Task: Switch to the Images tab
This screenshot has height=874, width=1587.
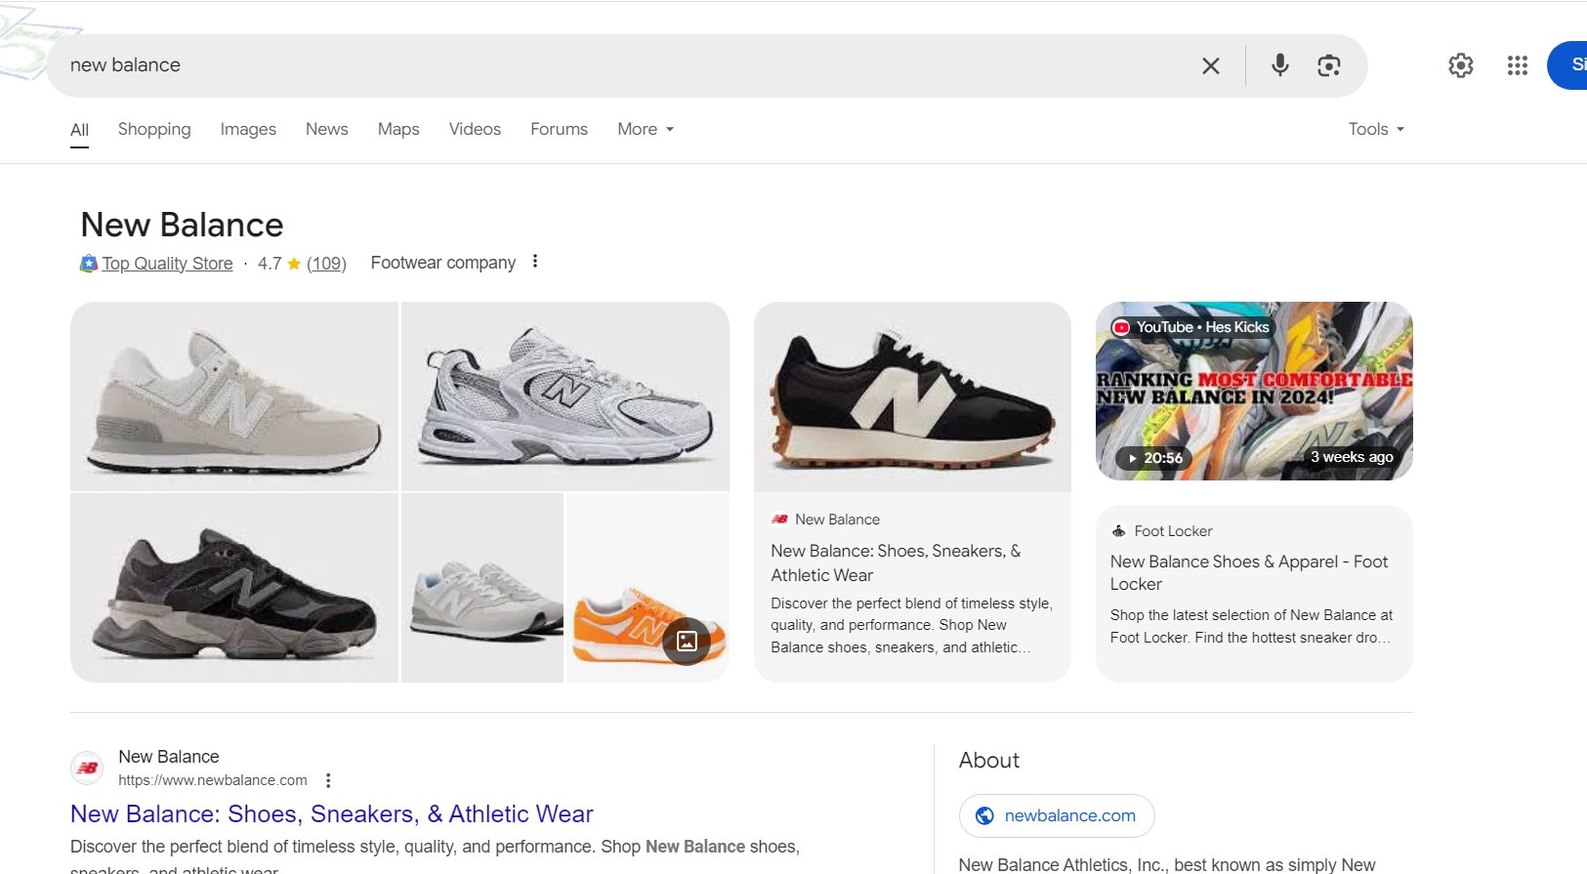Action: click(248, 129)
